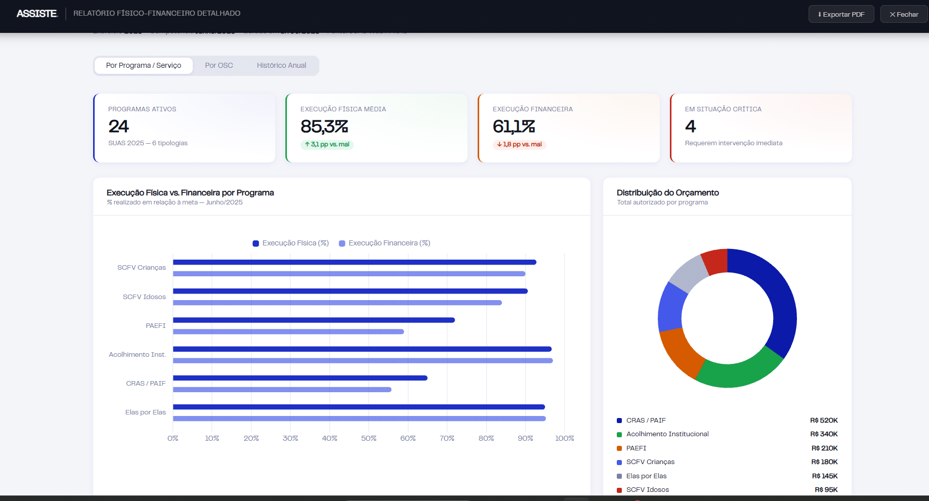Close the report with Fechar
Viewport: 929px width, 501px height.
904,14
